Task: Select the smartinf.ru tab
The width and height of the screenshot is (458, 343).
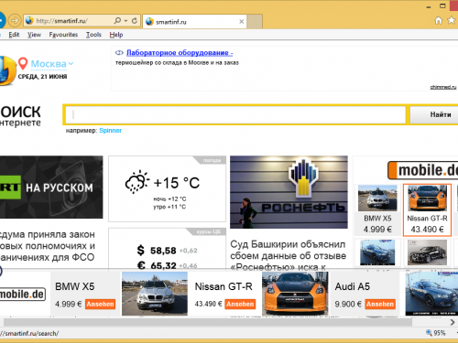Action: (194, 22)
